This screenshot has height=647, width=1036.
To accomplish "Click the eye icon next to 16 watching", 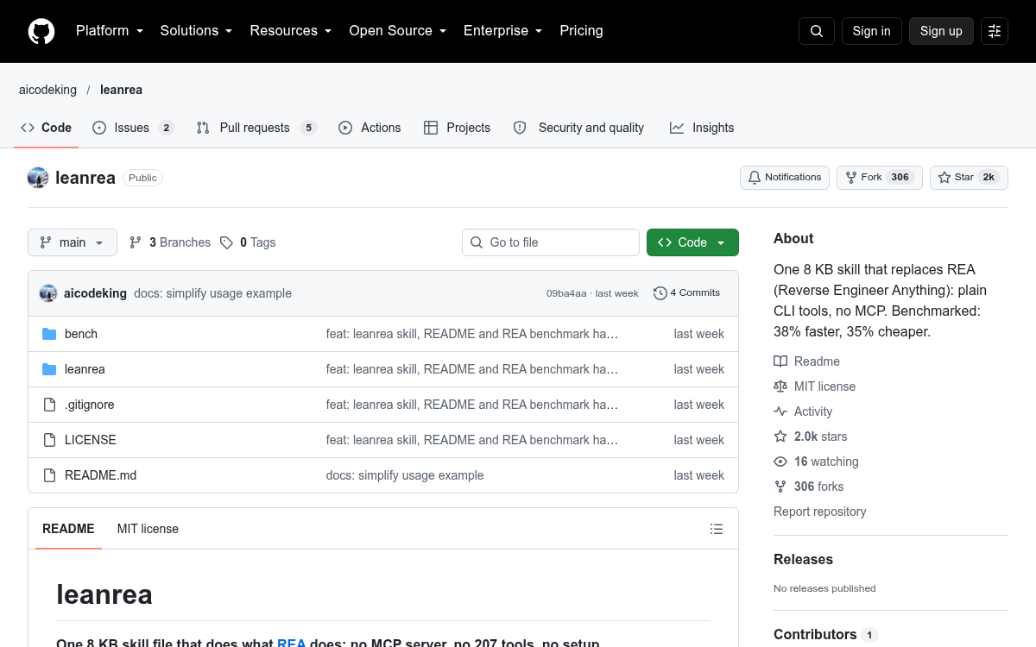I will [780, 462].
